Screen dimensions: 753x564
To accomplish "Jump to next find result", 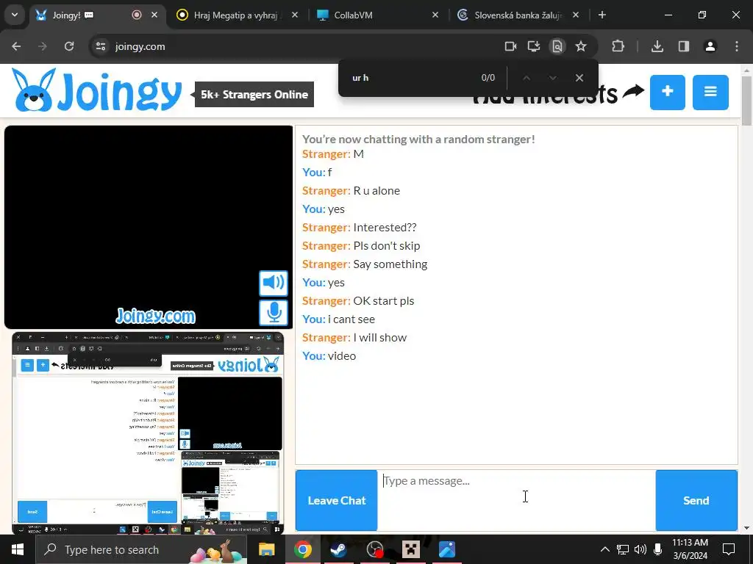I will [x=553, y=78].
